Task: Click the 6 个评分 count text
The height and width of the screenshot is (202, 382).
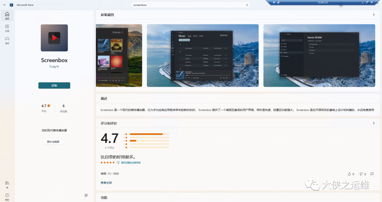Action: pyautogui.click(x=110, y=148)
